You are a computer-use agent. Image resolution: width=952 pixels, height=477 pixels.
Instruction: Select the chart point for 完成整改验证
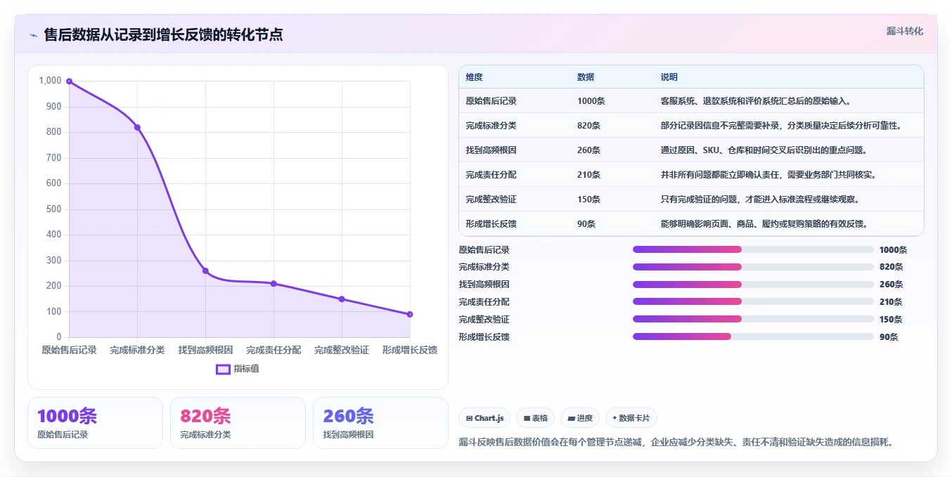tap(342, 299)
